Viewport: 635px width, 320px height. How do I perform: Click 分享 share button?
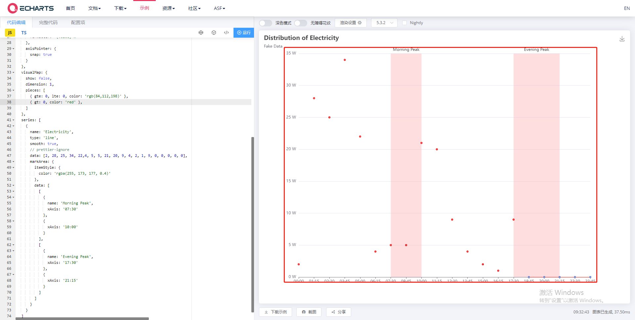coord(339,312)
